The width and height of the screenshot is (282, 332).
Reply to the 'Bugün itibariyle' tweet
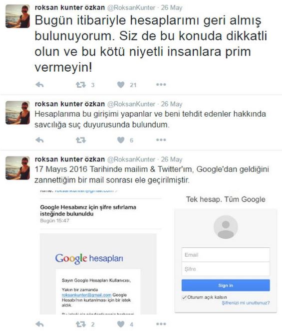[x=39, y=85]
